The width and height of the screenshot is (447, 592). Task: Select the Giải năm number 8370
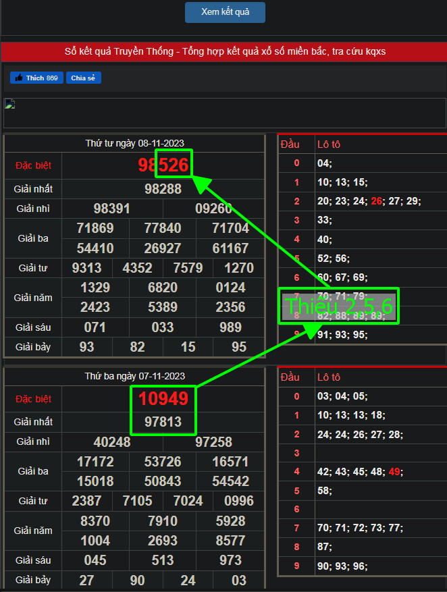pyautogui.click(x=95, y=521)
